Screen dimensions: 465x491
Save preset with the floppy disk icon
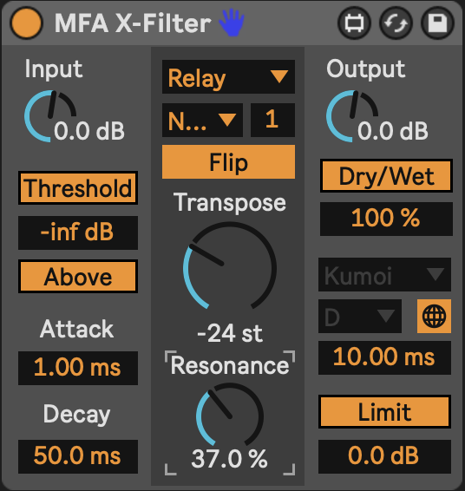[437, 23]
